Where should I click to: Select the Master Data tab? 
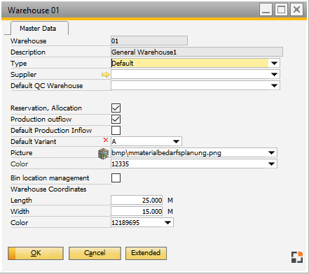point(38,29)
